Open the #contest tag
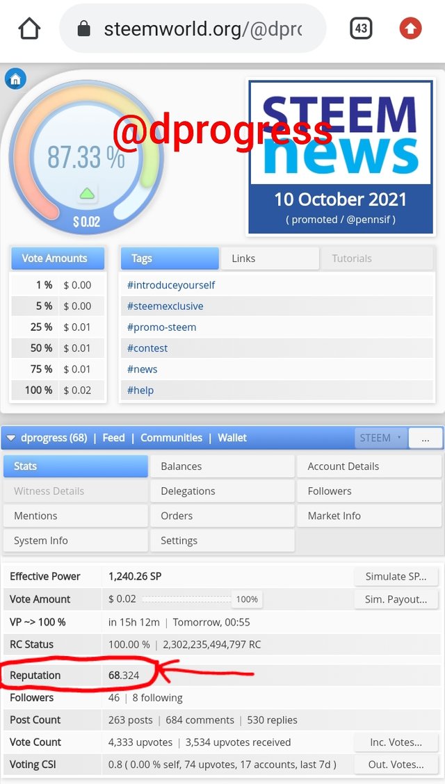The width and height of the screenshot is (445, 784). pos(147,348)
